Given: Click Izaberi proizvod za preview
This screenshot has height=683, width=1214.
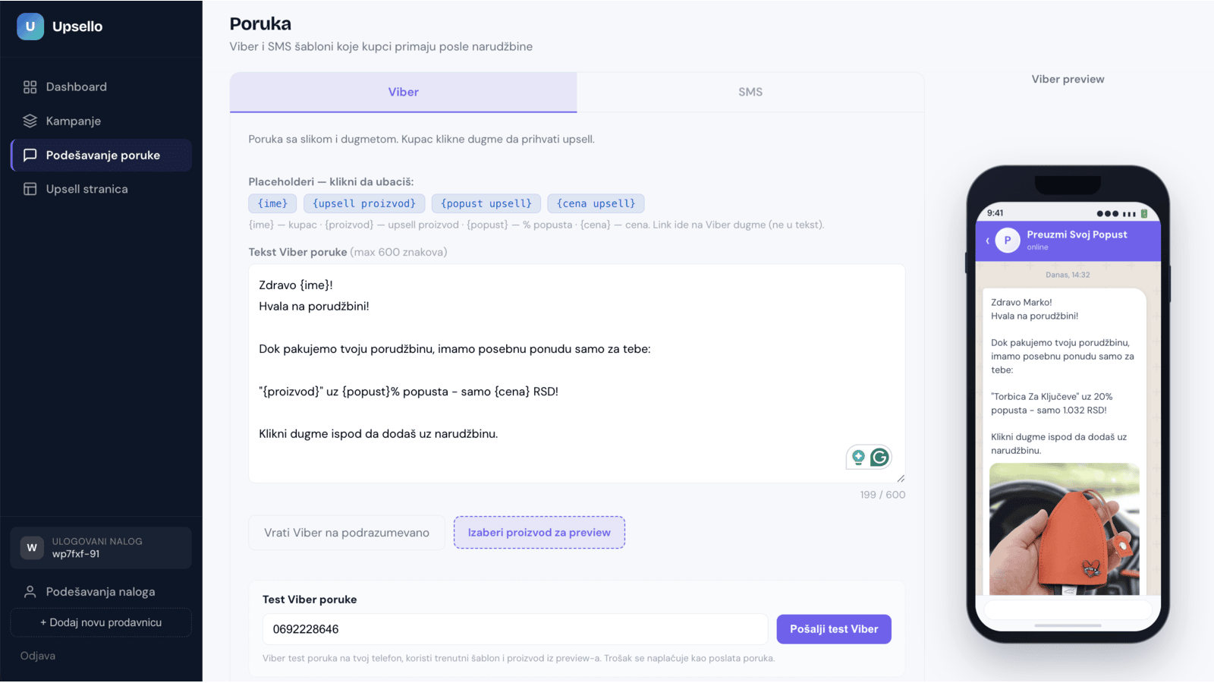Looking at the screenshot, I should (x=539, y=533).
